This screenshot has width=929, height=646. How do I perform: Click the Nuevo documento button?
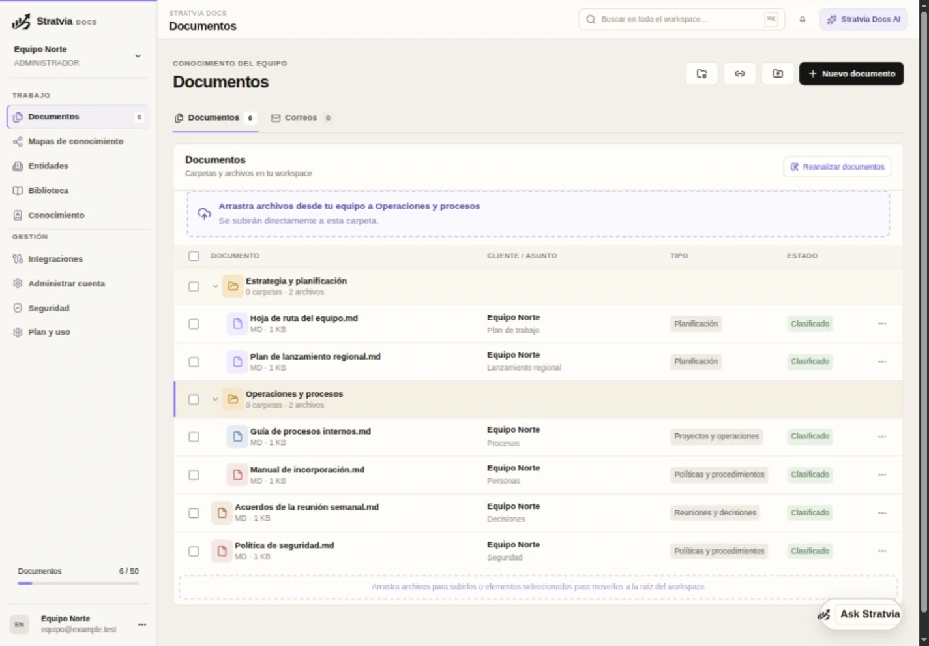click(x=851, y=74)
